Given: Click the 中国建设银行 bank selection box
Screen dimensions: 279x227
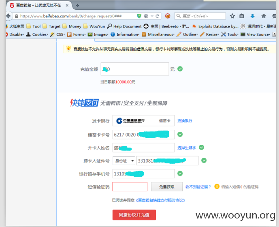Looking at the screenshot, I should tap(143, 121).
